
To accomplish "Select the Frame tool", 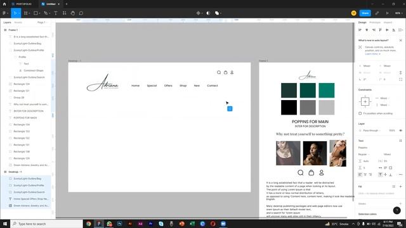I will [25, 13].
